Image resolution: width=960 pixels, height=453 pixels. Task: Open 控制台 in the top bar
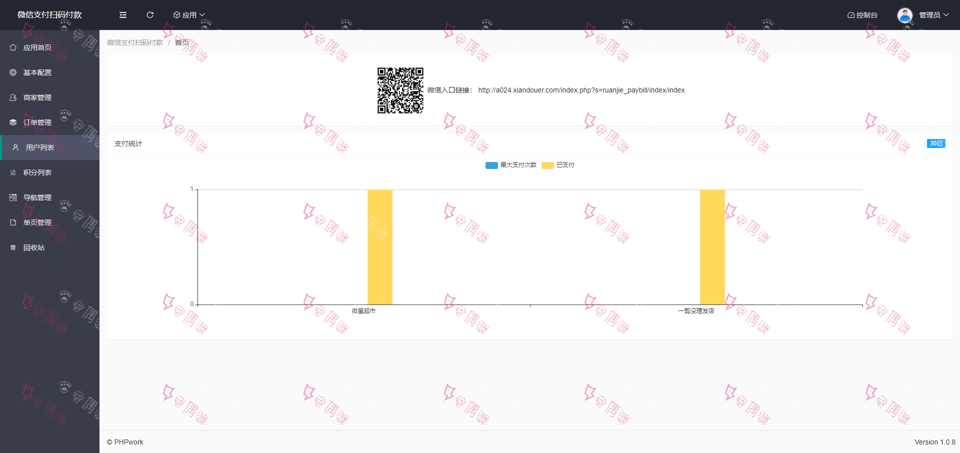click(x=862, y=15)
